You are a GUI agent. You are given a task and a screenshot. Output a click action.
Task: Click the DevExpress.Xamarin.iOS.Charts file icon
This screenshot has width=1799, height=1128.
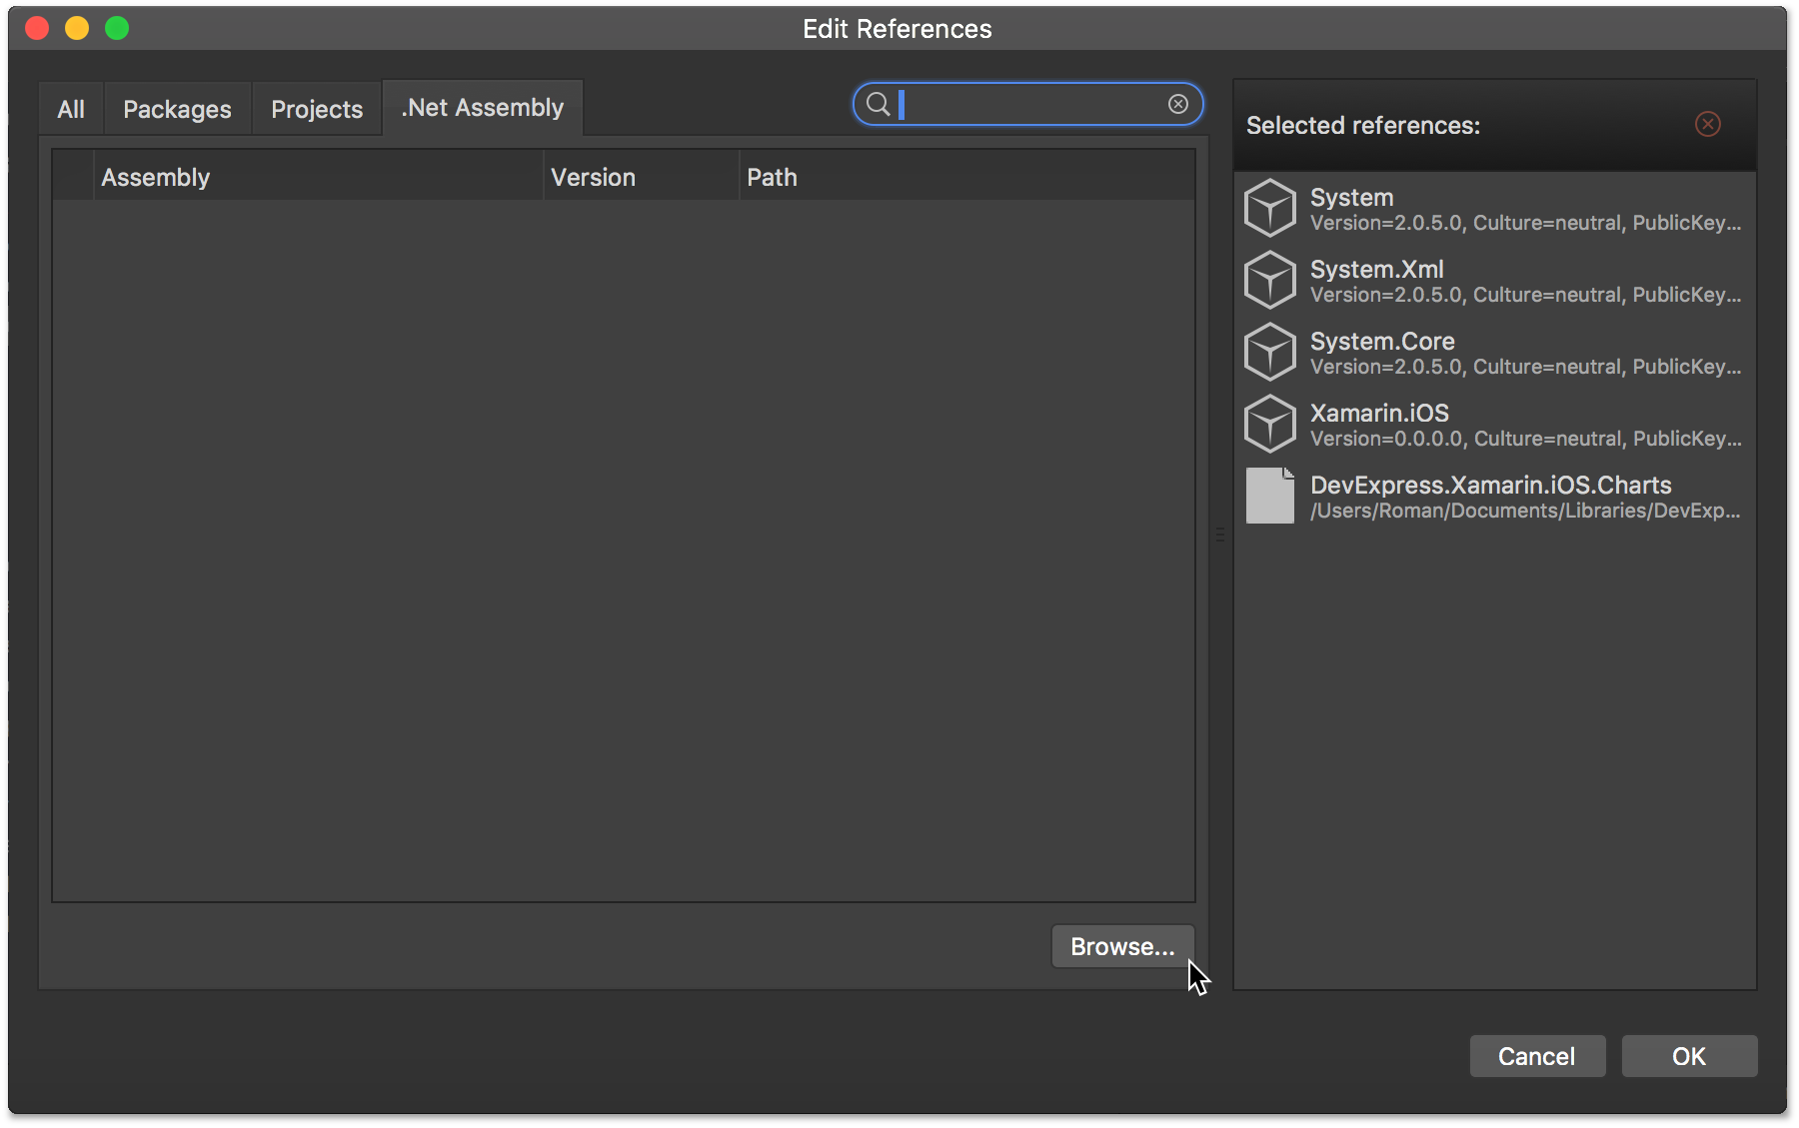[x=1270, y=496]
